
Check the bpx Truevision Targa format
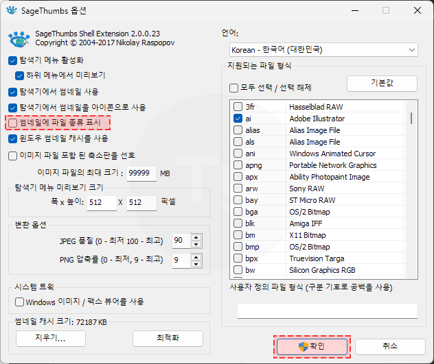(x=238, y=258)
